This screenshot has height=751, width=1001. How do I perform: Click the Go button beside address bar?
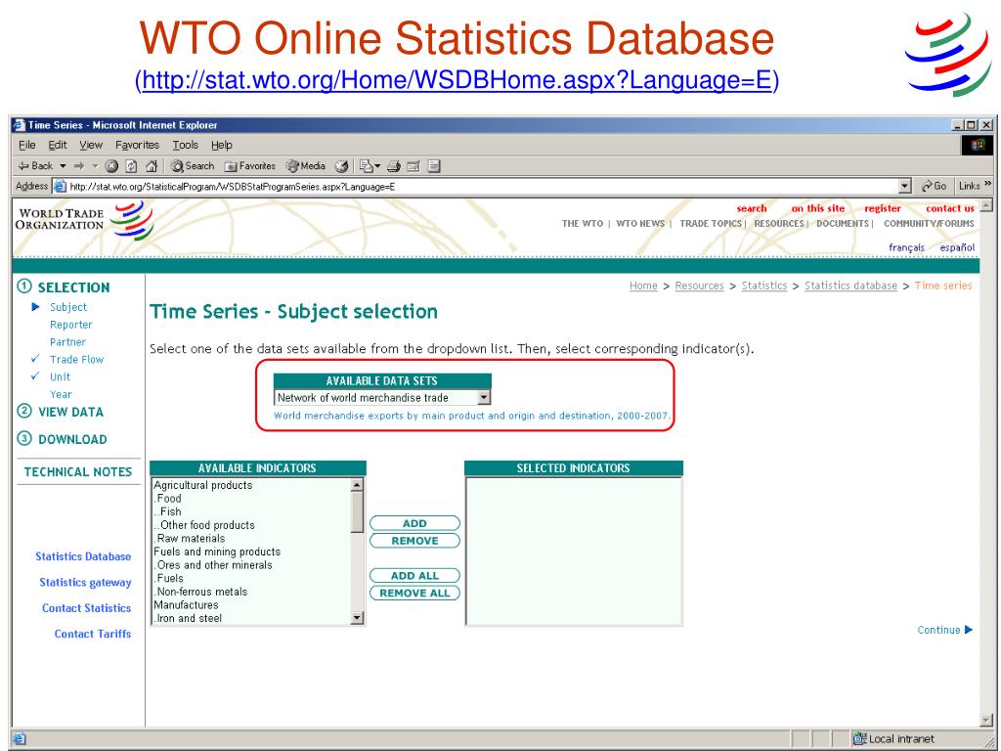pos(934,186)
